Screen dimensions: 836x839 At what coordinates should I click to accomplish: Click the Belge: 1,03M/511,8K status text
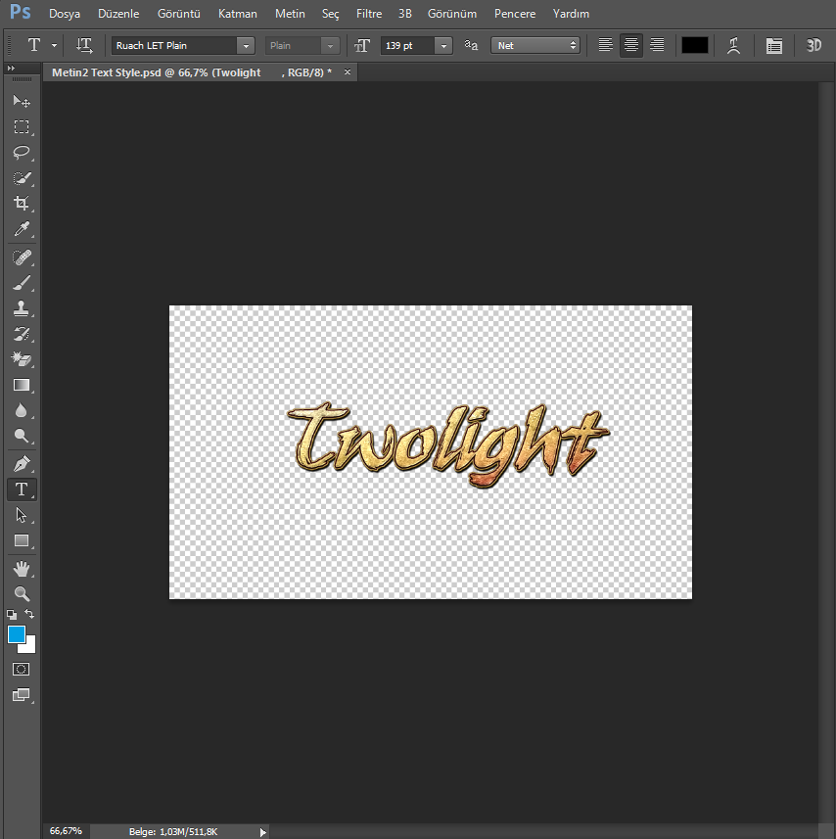(x=173, y=831)
